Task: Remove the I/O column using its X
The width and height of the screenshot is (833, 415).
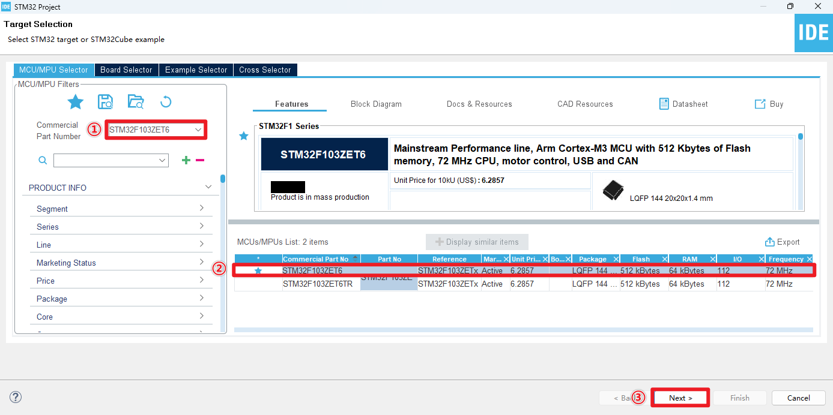Action: [761, 259]
